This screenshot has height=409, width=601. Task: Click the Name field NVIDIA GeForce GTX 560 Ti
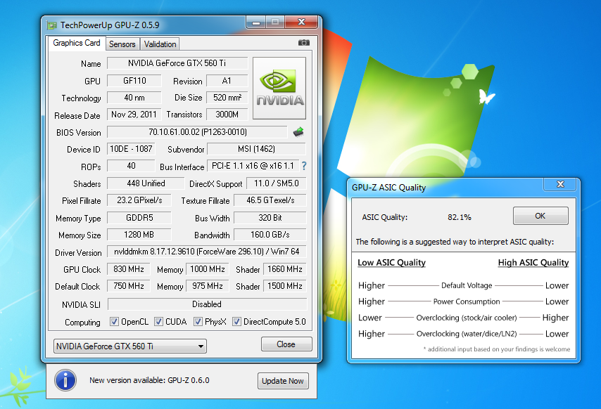[x=177, y=63]
